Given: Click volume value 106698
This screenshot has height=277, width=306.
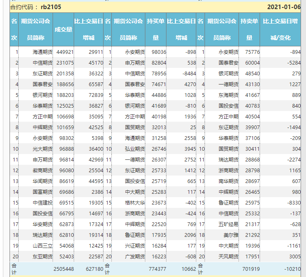Looking at the screenshot, I should tap(65, 116).
